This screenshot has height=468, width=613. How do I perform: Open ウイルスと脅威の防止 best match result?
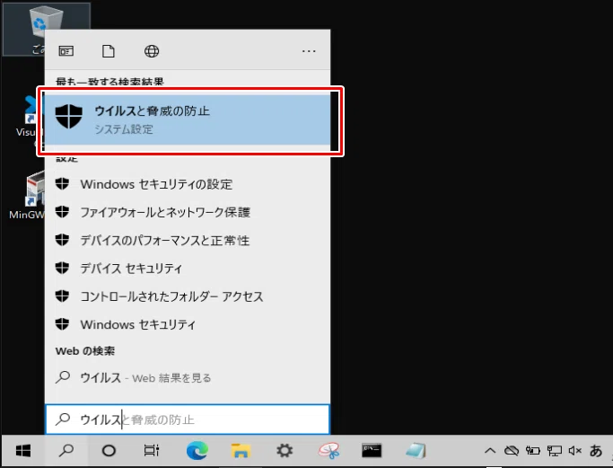[188, 119]
